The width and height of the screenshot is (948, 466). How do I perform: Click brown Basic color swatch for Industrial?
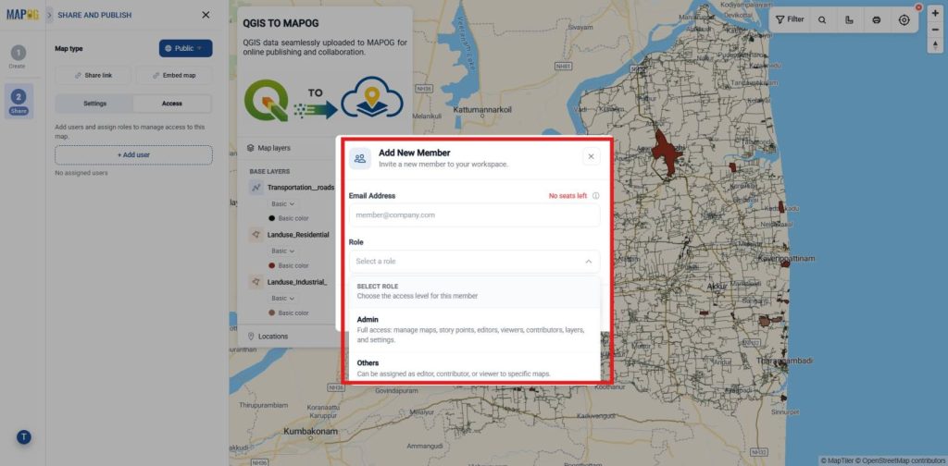coord(272,313)
